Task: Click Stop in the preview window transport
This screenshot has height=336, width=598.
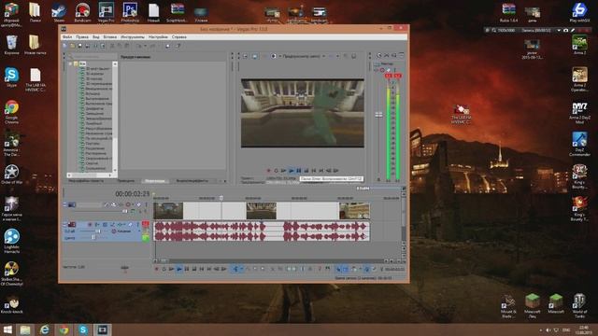Action: [x=306, y=171]
